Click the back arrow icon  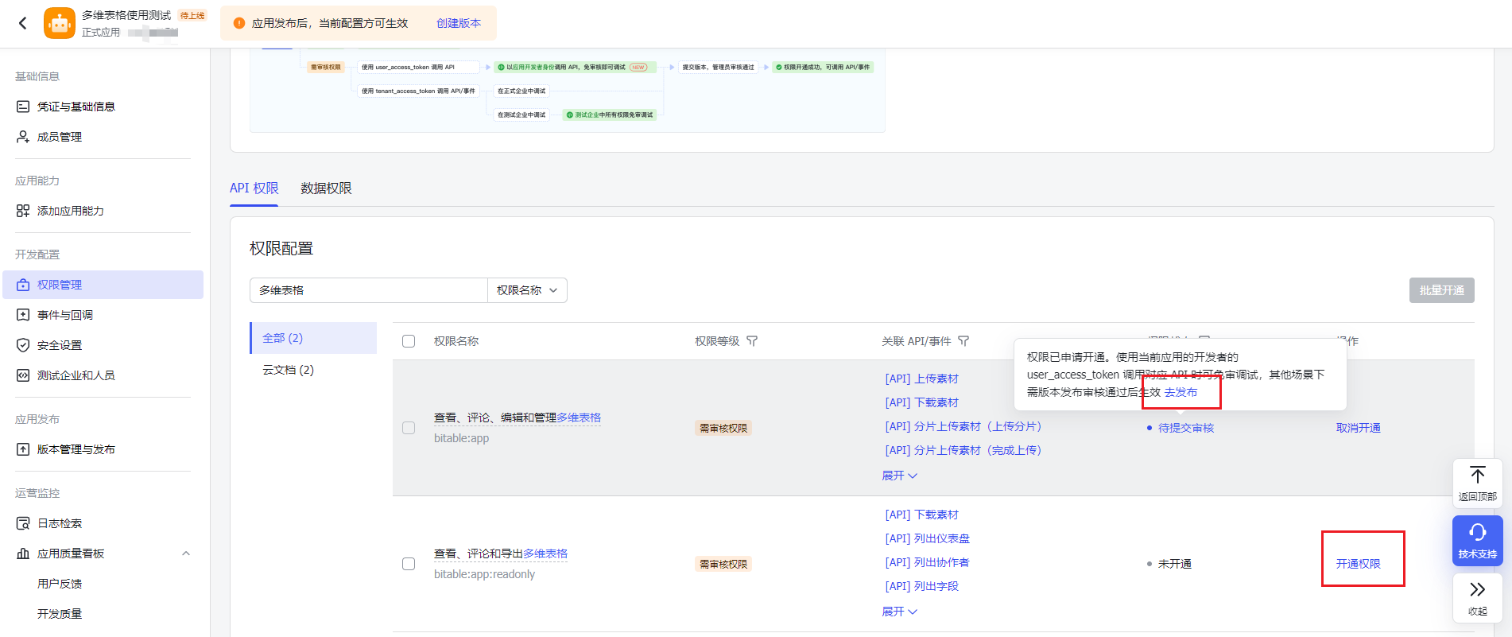tap(23, 23)
